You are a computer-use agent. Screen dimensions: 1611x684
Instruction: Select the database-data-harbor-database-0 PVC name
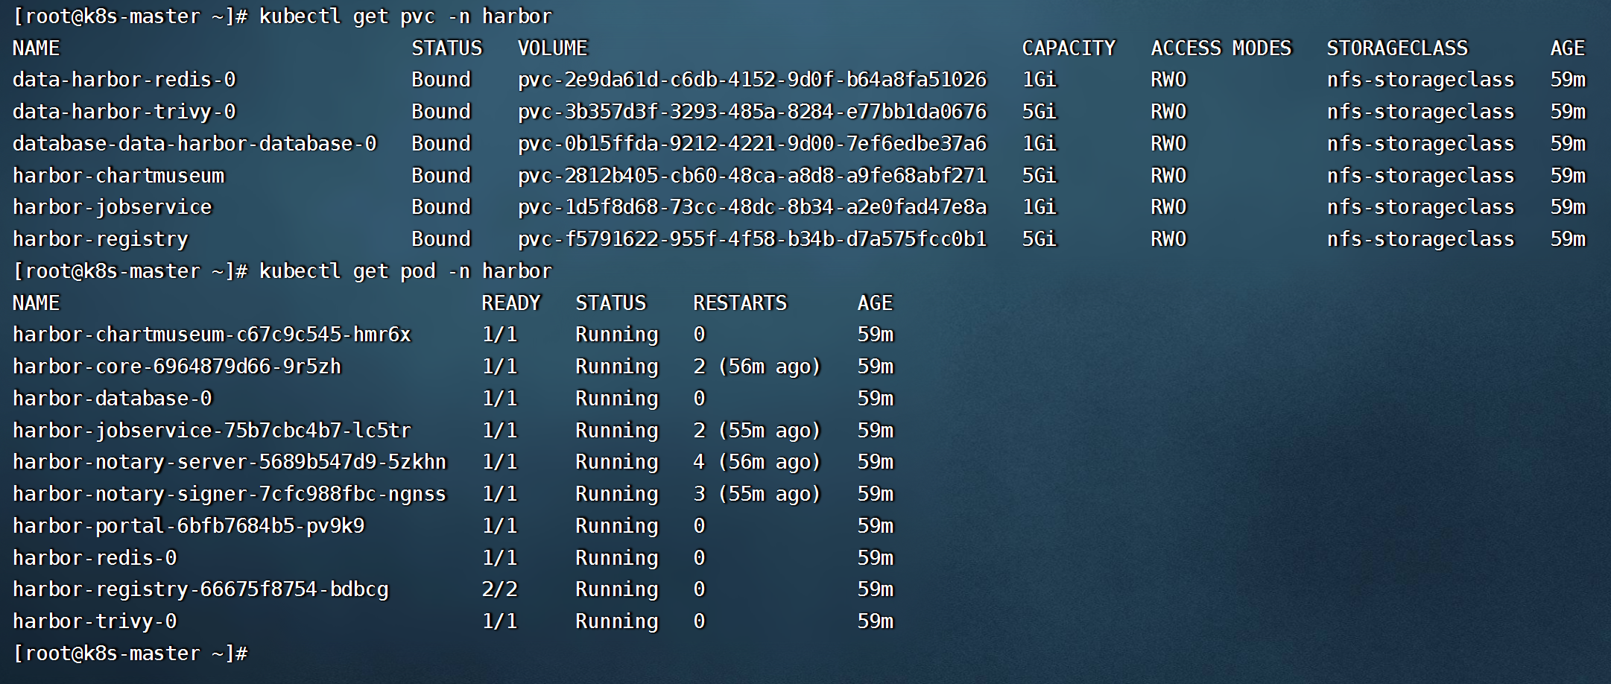click(194, 143)
